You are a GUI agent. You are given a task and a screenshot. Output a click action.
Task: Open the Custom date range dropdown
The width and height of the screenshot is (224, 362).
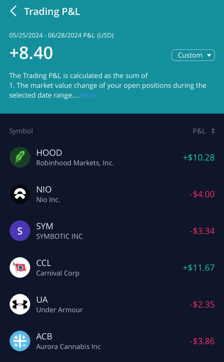coord(193,55)
